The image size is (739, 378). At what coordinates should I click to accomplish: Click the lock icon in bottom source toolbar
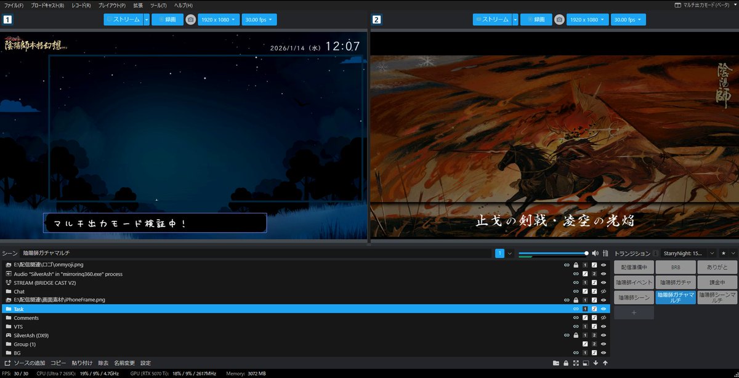566,363
